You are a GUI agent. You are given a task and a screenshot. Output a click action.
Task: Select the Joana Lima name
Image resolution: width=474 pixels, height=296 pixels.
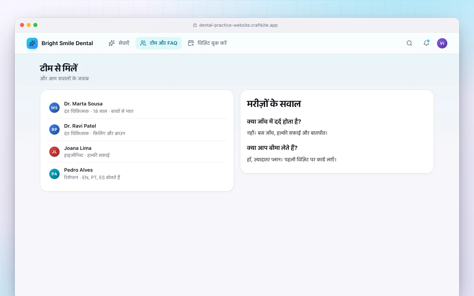tap(78, 148)
